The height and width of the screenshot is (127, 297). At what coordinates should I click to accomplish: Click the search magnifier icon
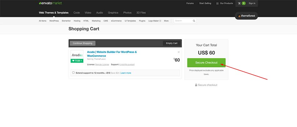(194, 21)
